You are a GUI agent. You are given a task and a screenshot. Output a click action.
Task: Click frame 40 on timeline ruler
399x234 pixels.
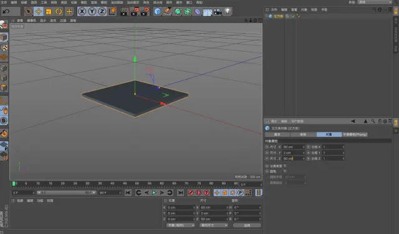(x=112, y=184)
